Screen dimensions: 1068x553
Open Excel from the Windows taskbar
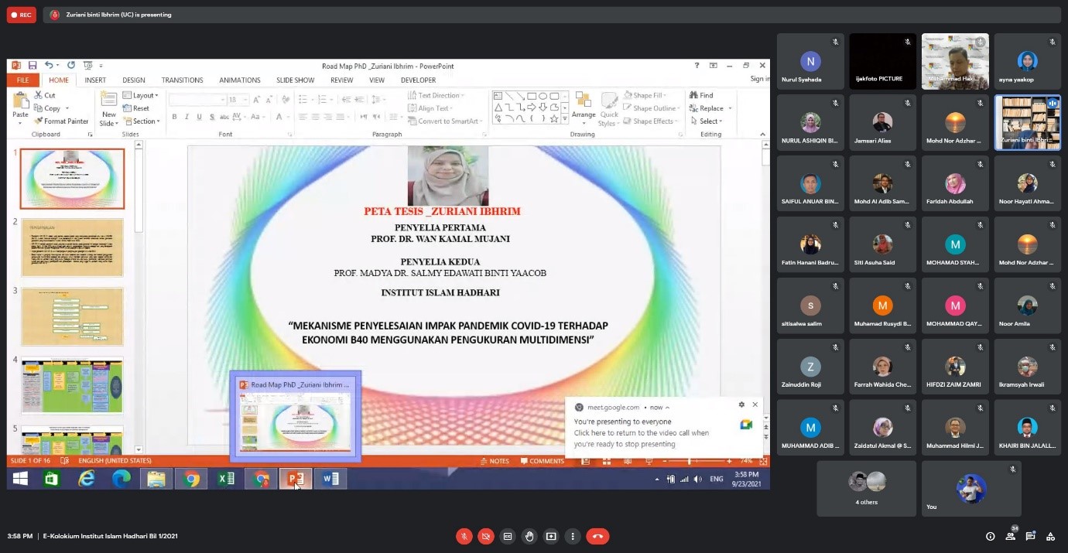pyautogui.click(x=226, y=480)
